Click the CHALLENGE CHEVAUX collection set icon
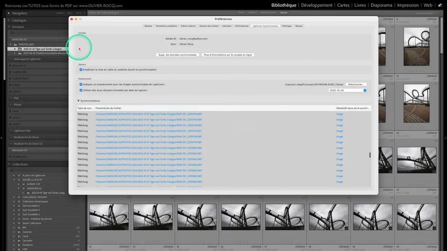Viewport: 447px width, 251px height. tap(19, 197)
